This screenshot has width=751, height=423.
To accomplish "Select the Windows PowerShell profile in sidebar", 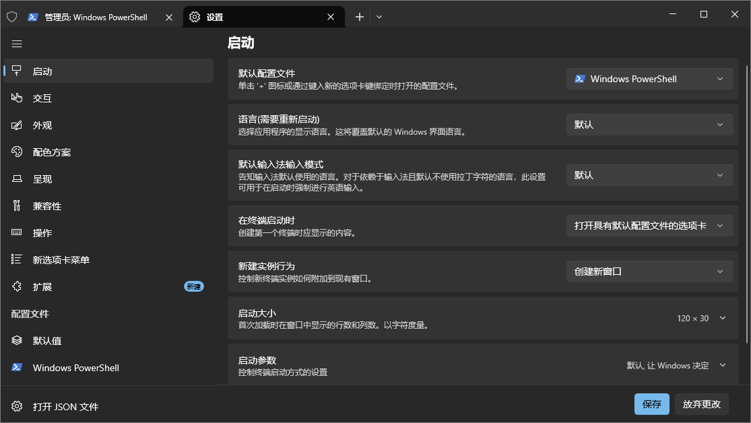I will 74,368.
